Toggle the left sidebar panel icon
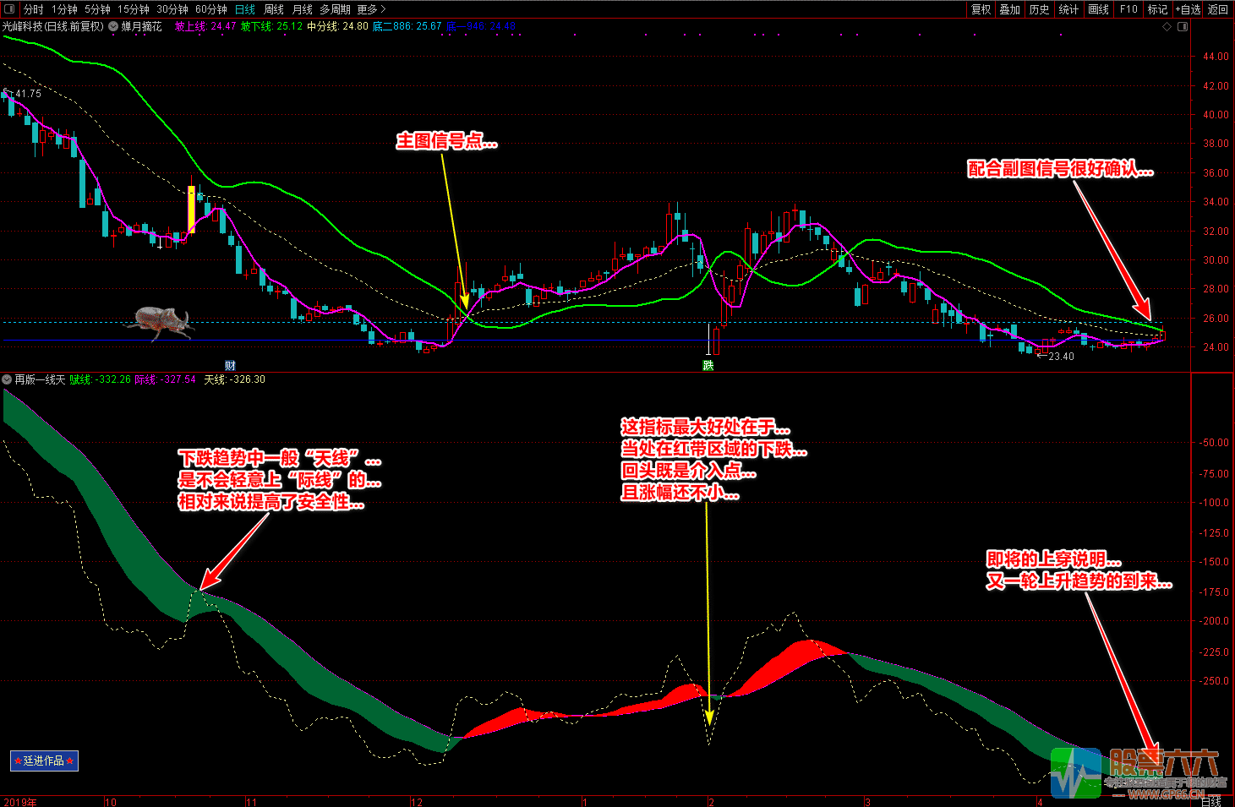This screenshot has height=807, width=1235. 9,9
